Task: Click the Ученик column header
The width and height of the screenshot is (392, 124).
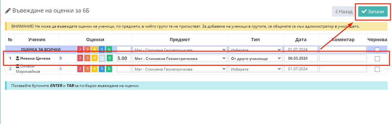Action: (x=37, y=40)
